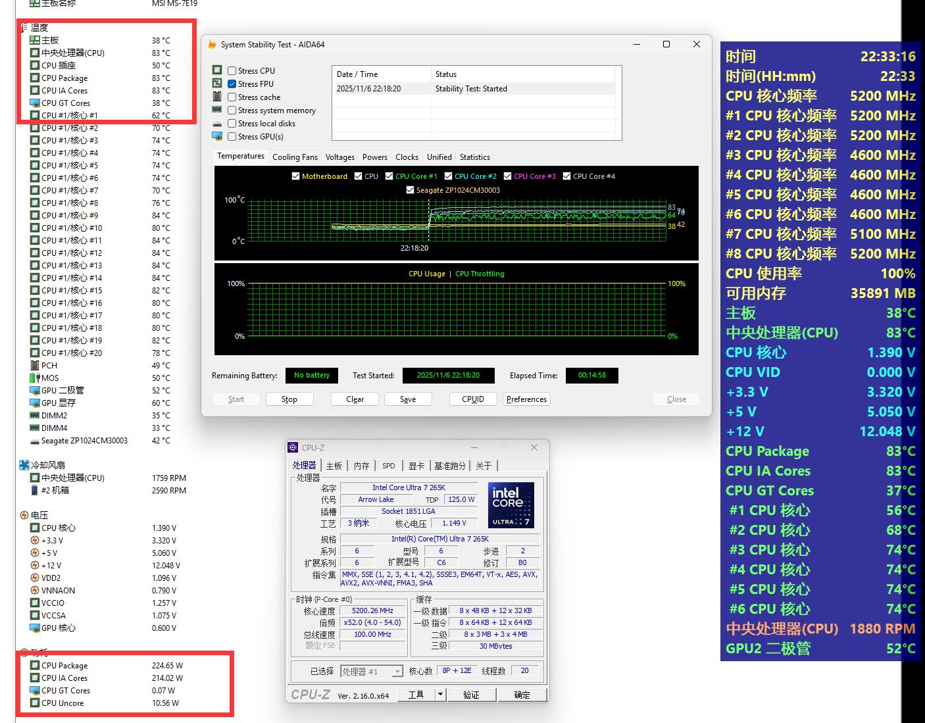Enable the Stress CPU checkbox
The width and height of the screenshot is (925, 723).
coord(232,71)
